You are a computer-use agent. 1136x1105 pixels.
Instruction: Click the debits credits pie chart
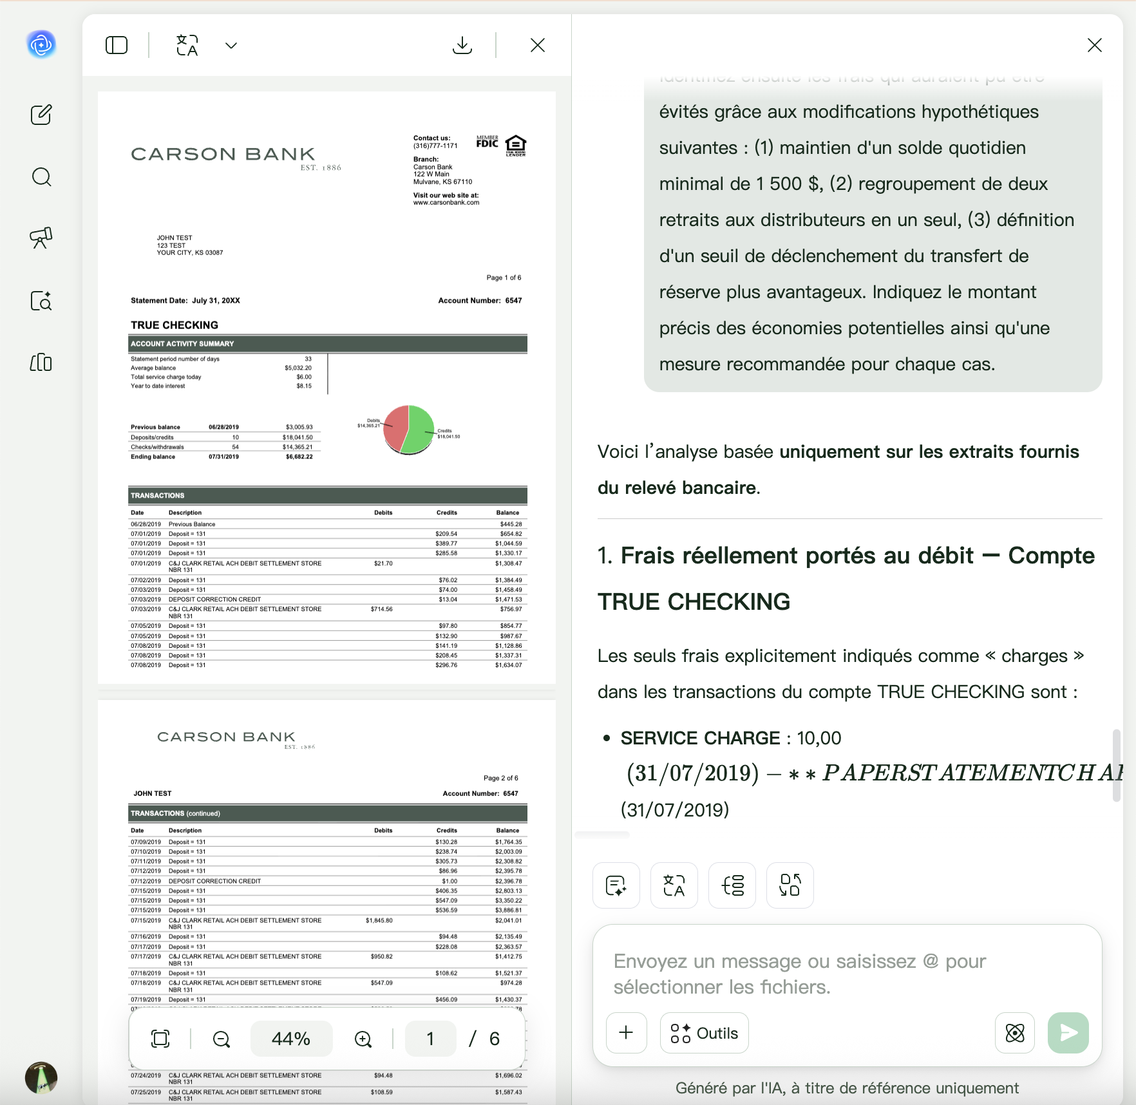pyautogui.click(x=408, y=430)
